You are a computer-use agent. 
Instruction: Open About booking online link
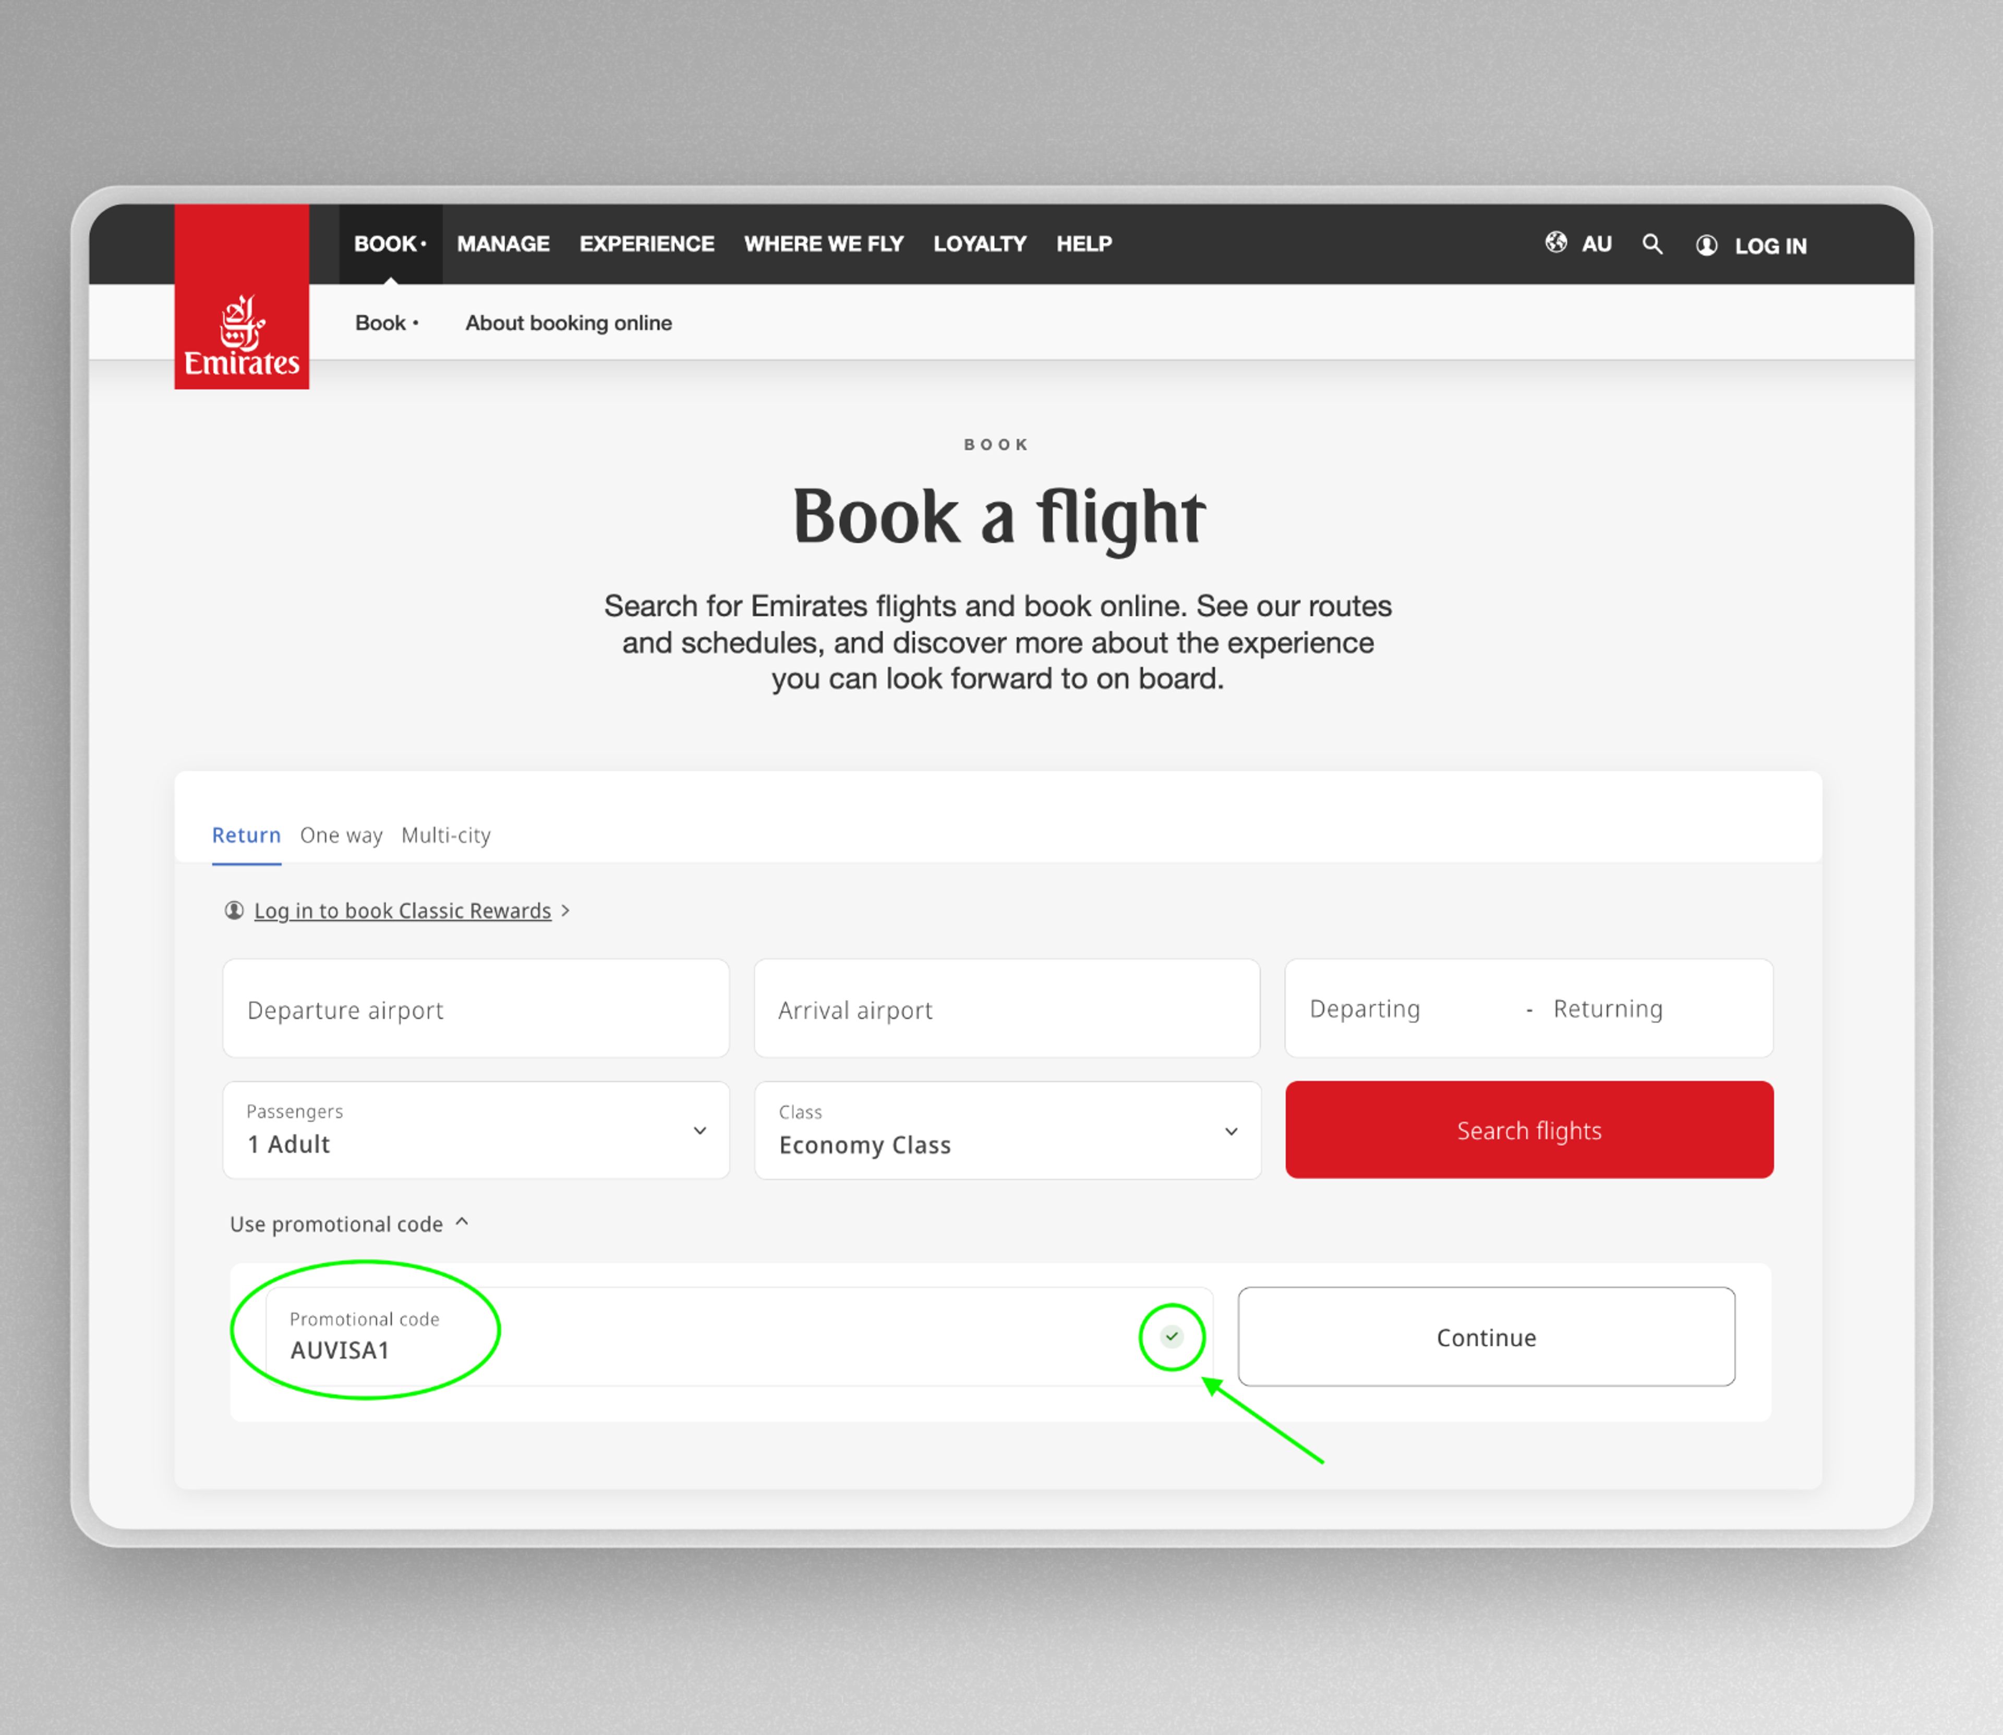569,322
